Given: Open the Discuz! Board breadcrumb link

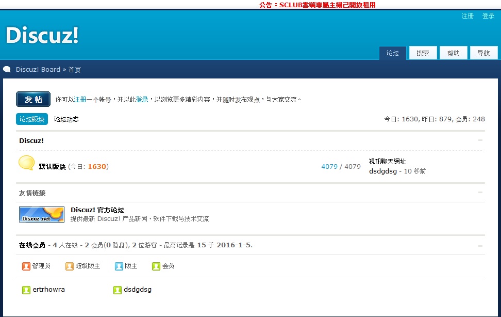Looking at the screenshot, I should [x=38, y=70].
